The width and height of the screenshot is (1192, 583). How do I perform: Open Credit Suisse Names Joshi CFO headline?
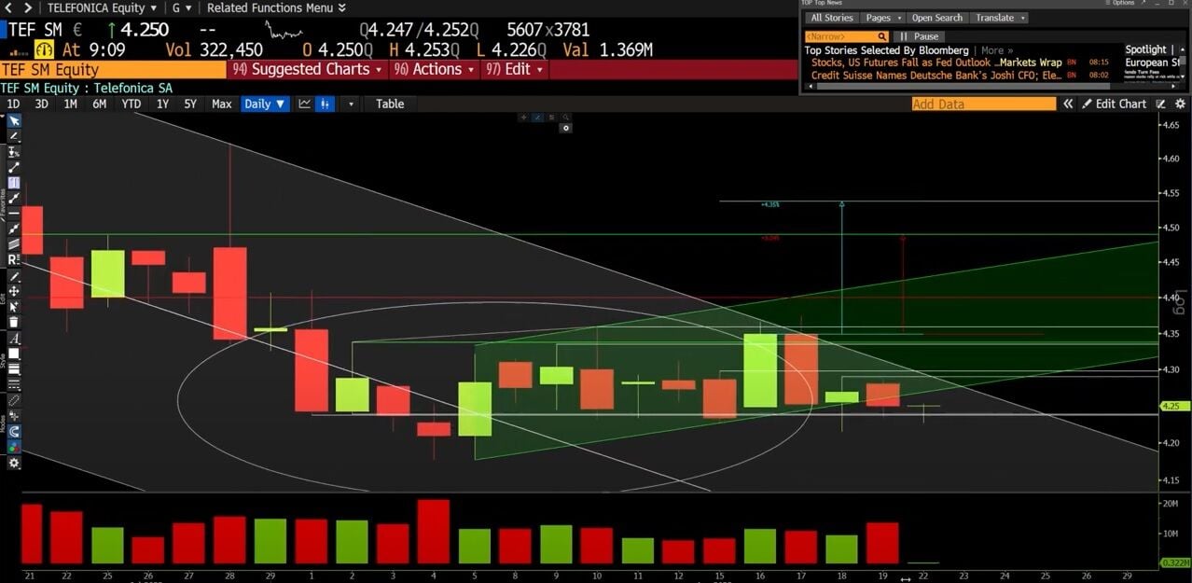[x=936, y=75]
